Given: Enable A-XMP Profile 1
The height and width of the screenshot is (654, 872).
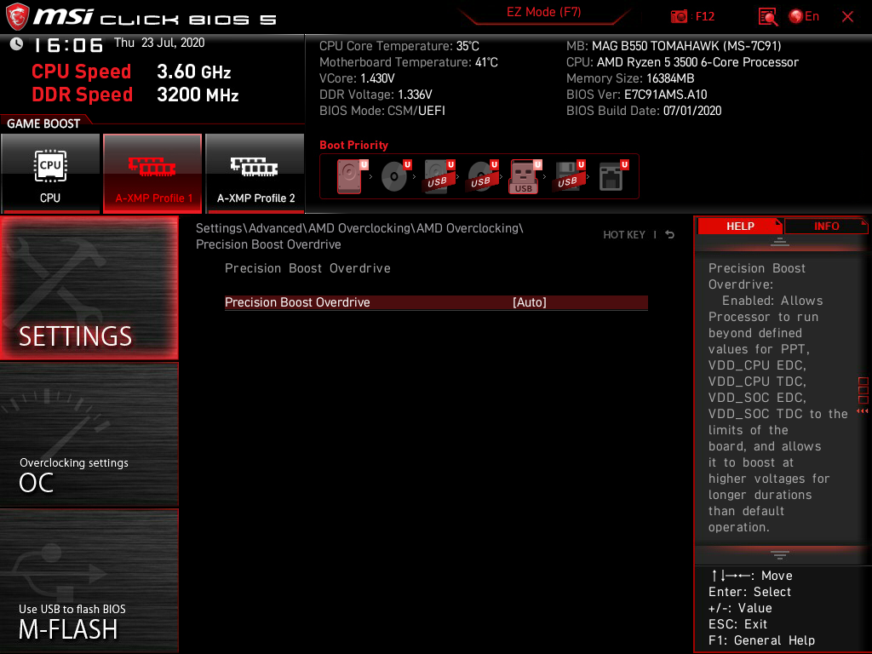Looking at the screenshot, I should click(152, 173).
